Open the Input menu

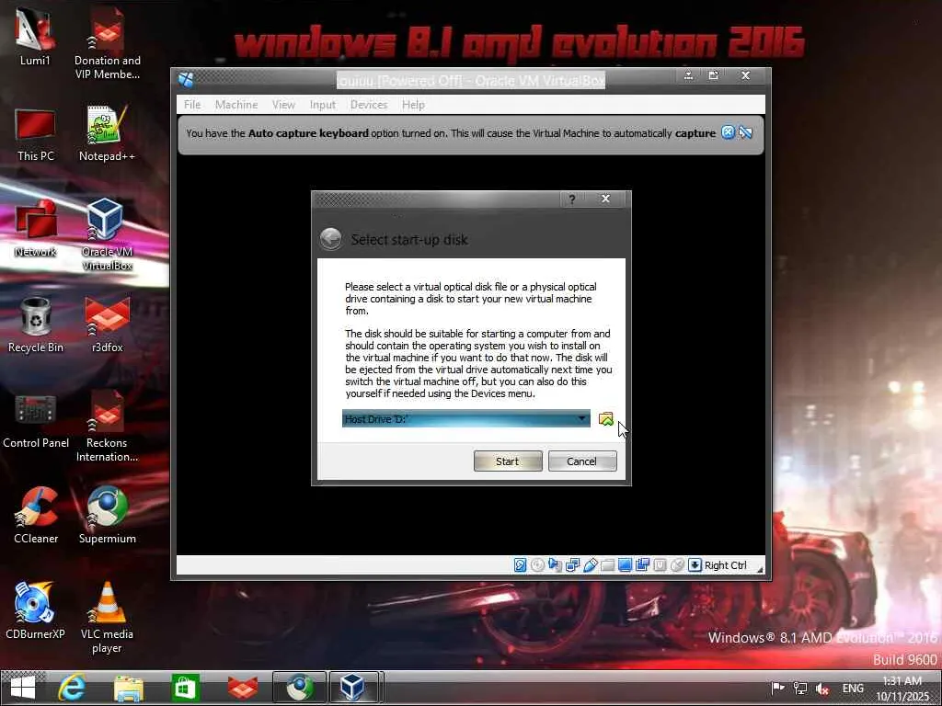323,105
